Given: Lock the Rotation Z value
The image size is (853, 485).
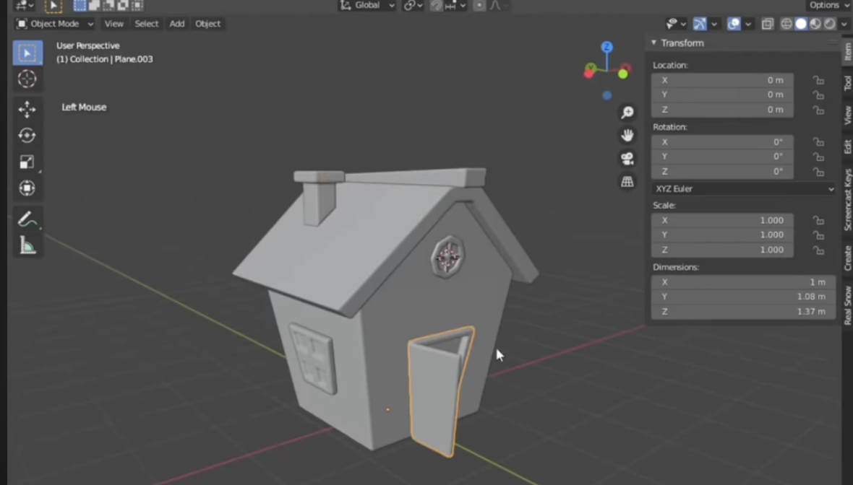Looking at the screenshot, I should tap(818, 172).
